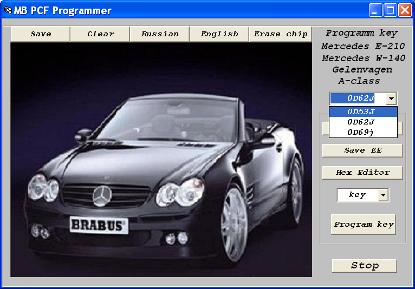Click the Erase chip button
Screen dimensions: 415x289
pyautogui.click(x=281, y=34)
